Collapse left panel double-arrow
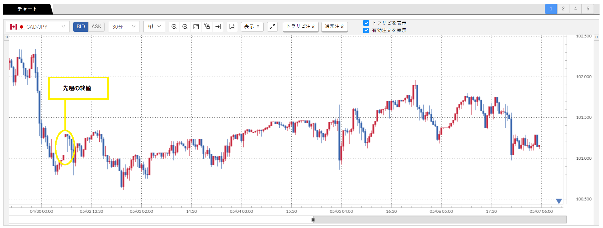Image resolution: width=603 pixels, height=228 pixels. pyautogui.click(x=6, y=37)
